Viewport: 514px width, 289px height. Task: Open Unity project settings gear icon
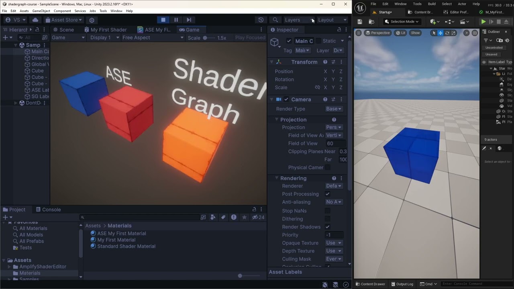[x=92, y=20]
